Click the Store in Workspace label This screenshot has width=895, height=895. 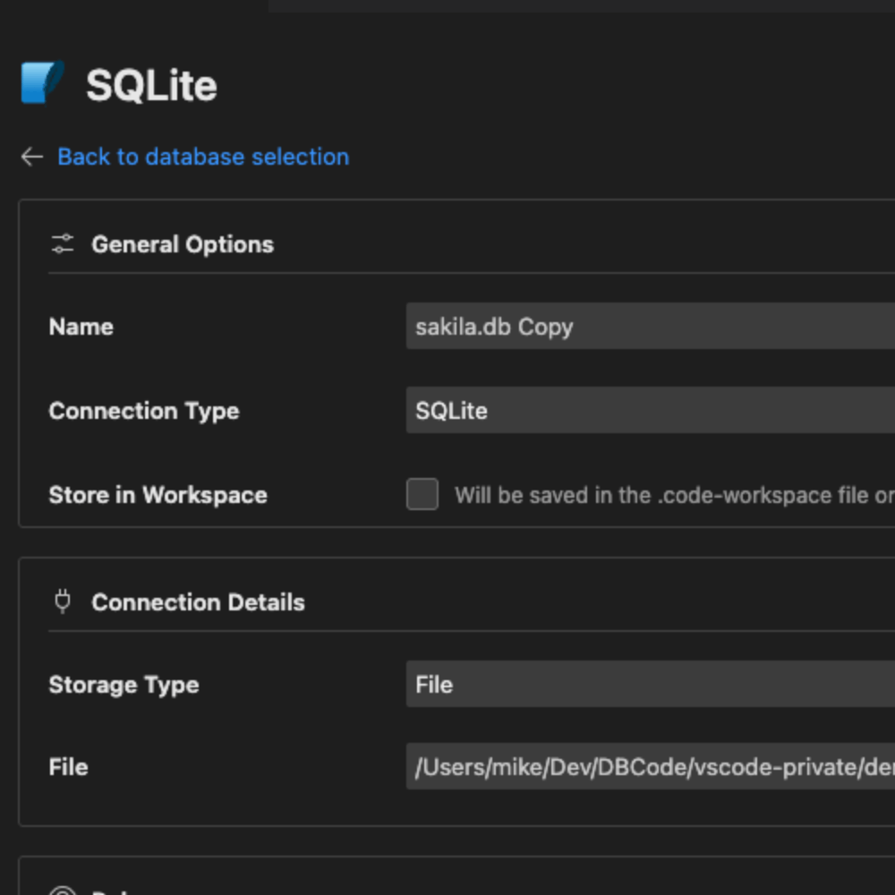(158, 495)
